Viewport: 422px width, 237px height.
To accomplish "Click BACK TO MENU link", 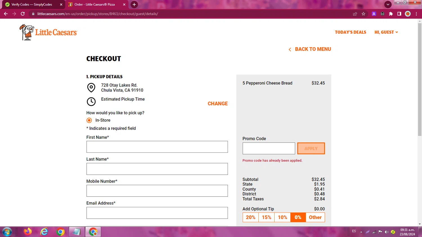I will point(310,49).
